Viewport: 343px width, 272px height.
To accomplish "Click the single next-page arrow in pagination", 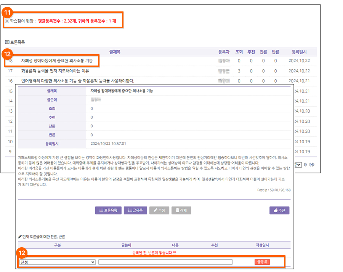I will click(x=306, y=165).
